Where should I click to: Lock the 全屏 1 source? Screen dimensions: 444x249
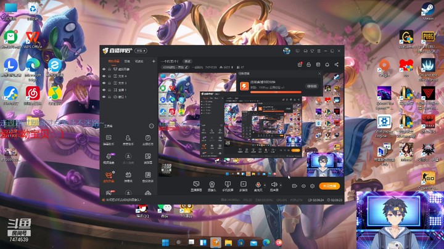(x=109, y=90)
